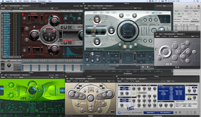The width and height of the screenshot is (201, 117).
Task: Click the search icon in event list
Action: click(x=191, y=16)
